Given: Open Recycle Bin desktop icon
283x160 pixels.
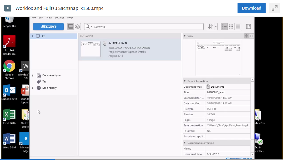Looking at the screenshot, I should coord(9,22).
